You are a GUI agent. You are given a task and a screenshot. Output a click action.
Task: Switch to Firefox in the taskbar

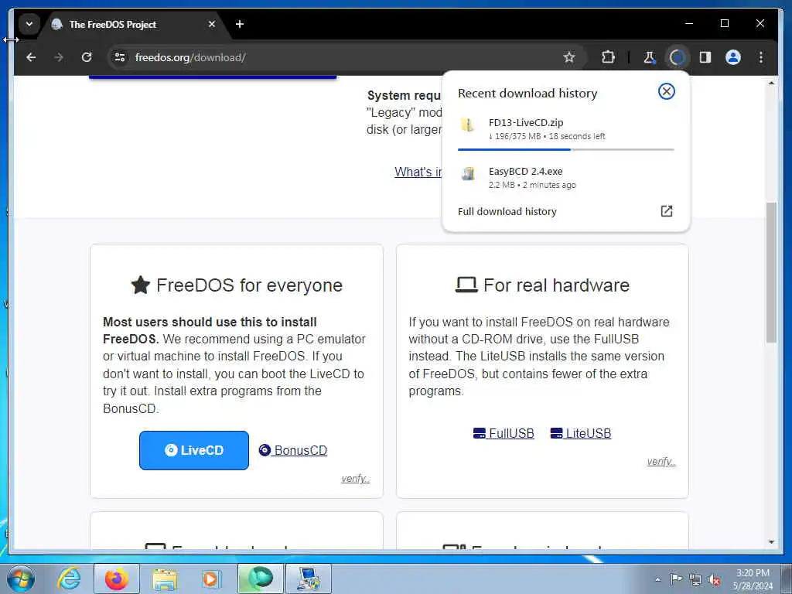pos(117,579)
